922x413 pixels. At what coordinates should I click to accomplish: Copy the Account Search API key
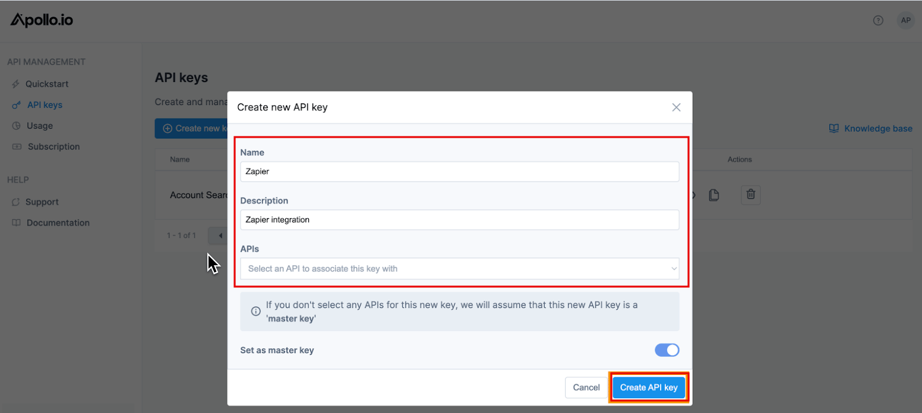click(x=714, y=195)
